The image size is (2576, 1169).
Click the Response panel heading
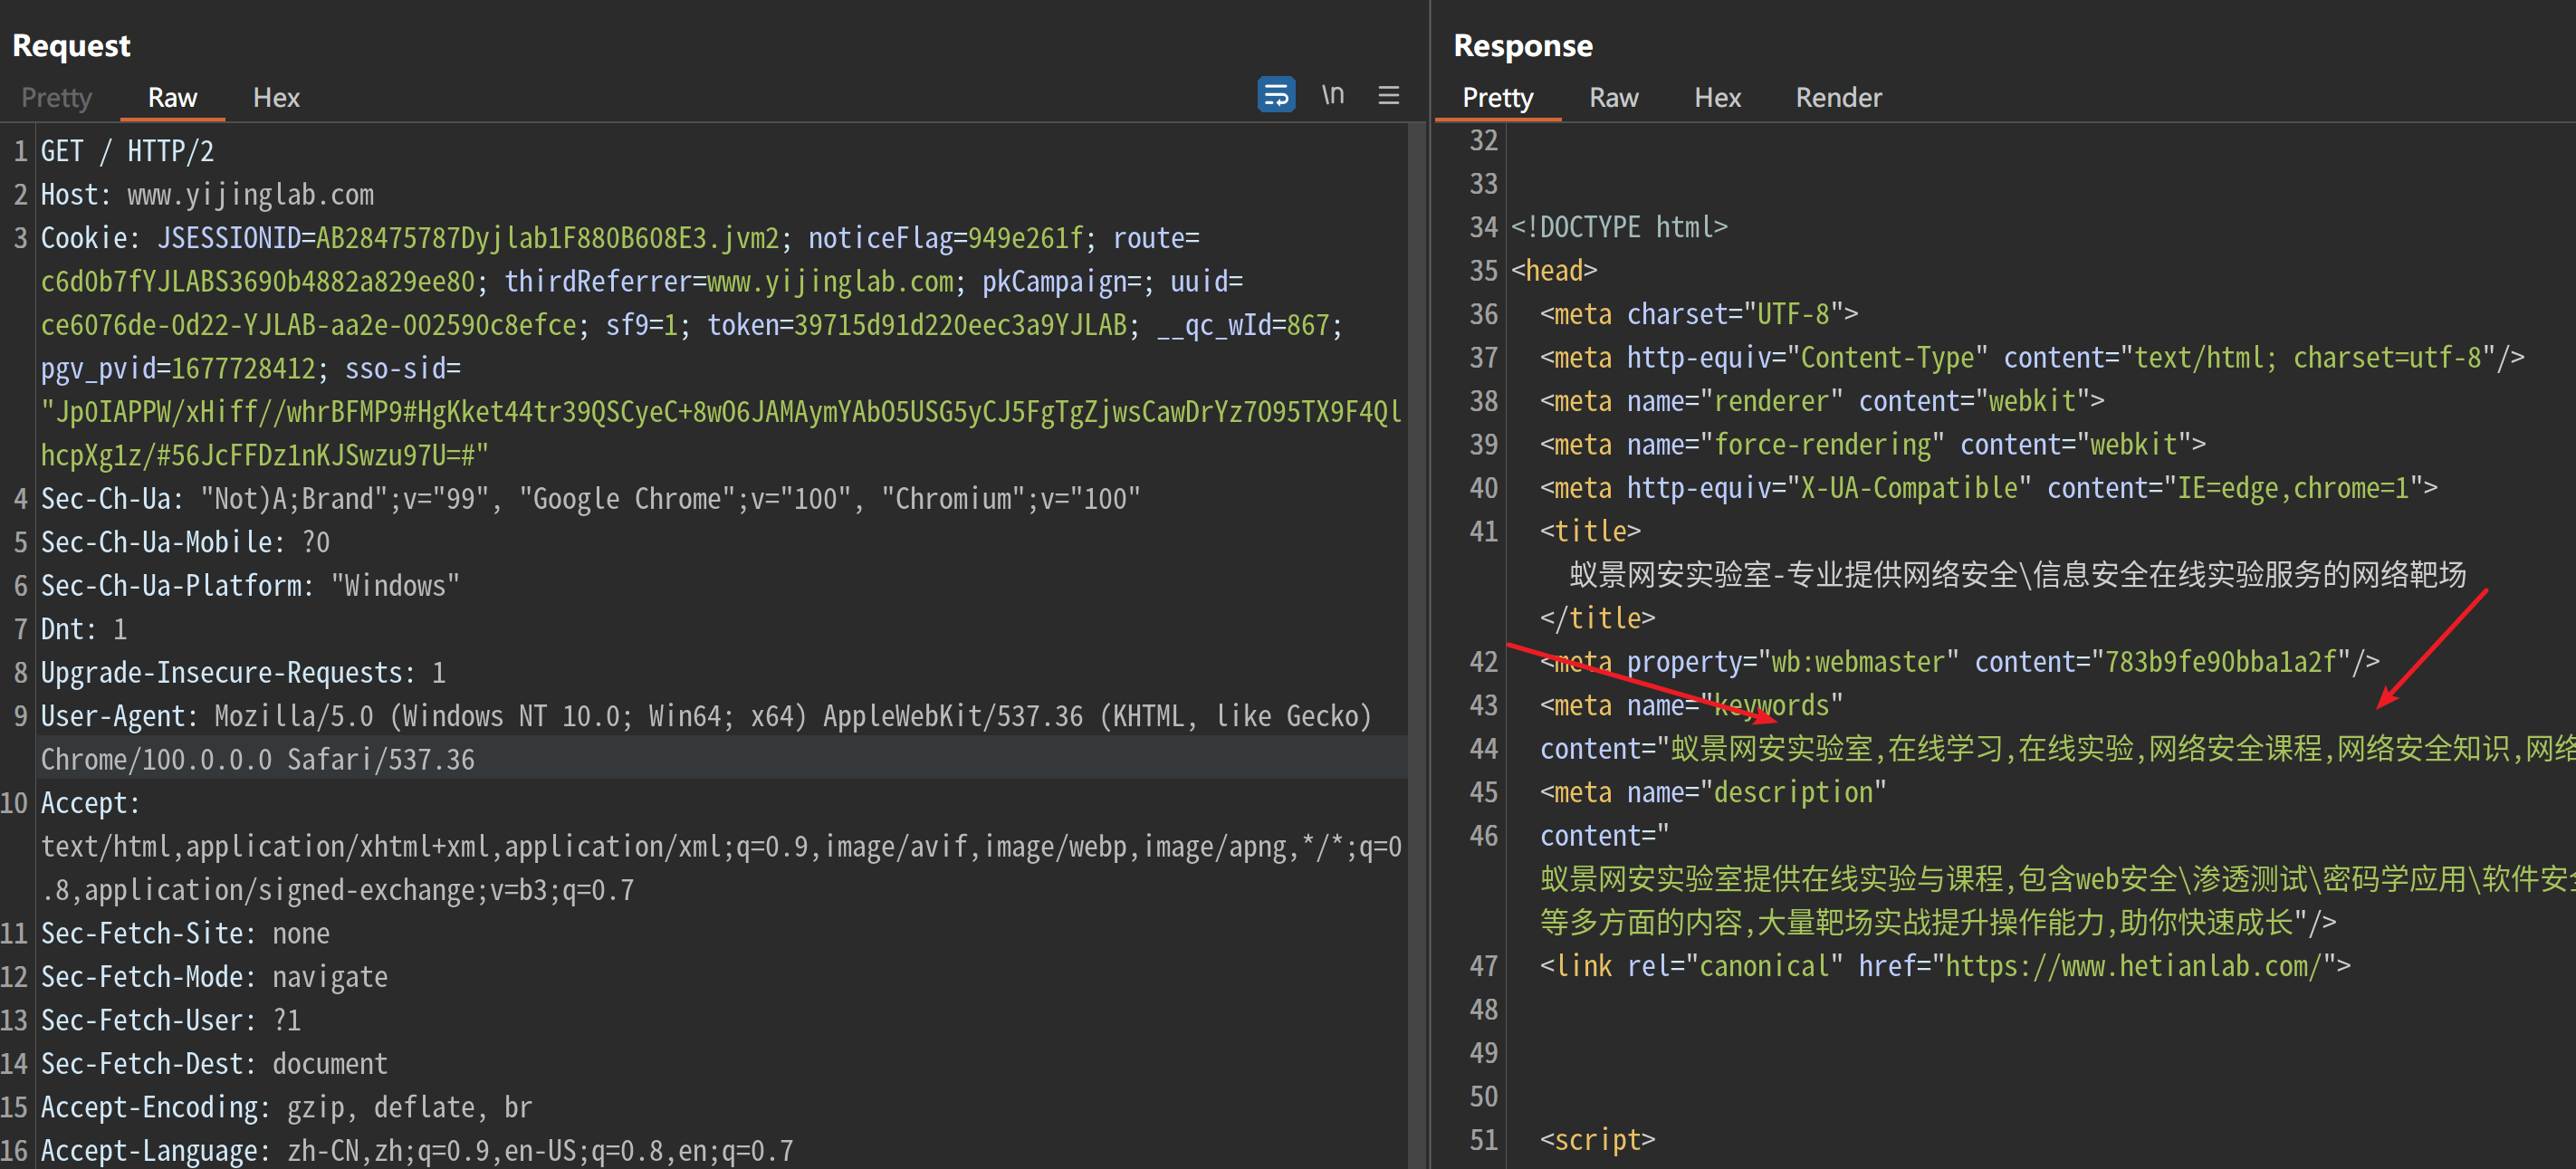[1523, 46]
